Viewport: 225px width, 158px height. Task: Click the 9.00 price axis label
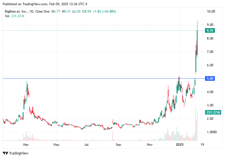210,25
